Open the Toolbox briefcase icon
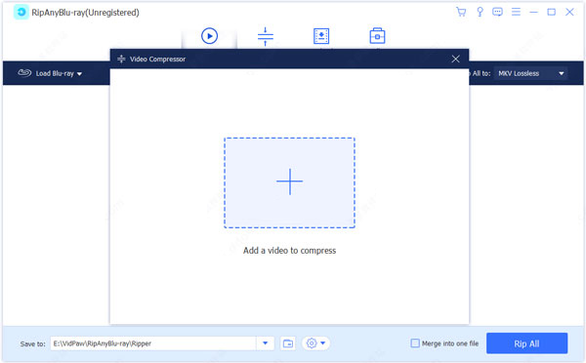The height and width of the screenshot is (363, 586). [377, 36]
